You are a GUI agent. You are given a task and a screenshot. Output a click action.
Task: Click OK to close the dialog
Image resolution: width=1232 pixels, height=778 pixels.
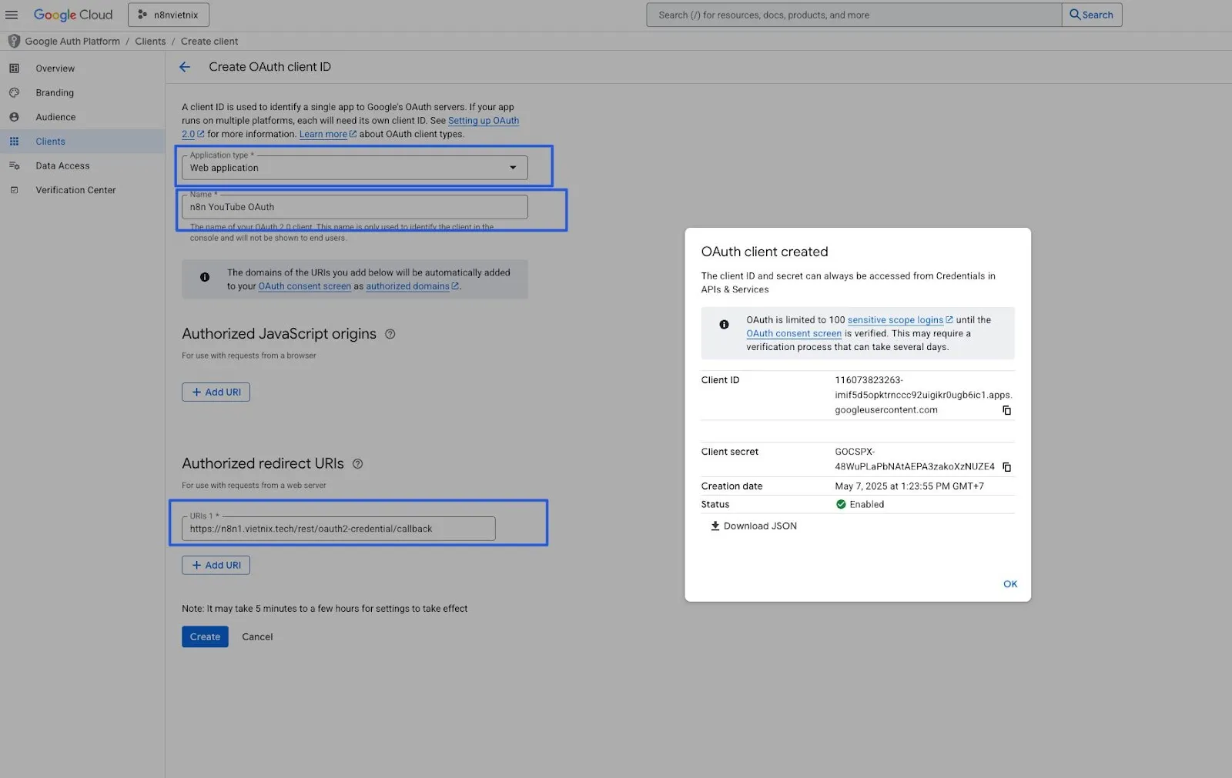[x=1009, y=584]
